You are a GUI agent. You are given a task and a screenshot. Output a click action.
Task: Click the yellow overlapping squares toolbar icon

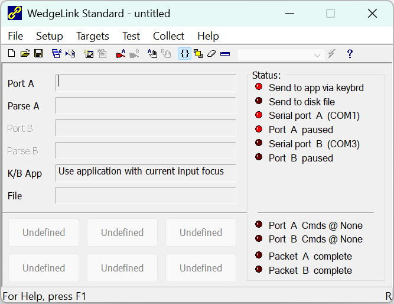coord(198,54)
